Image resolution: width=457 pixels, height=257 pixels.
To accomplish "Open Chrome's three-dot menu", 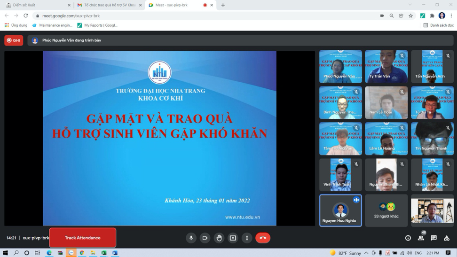I will tap(451, 16).
